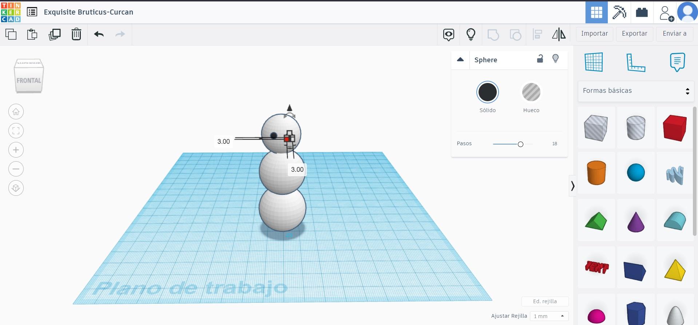
Task: Pick the navy polygon shape
Action: click(x=636, y=313)
